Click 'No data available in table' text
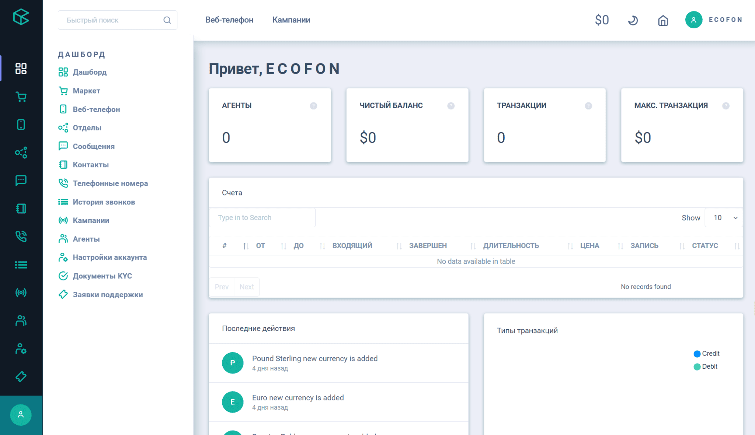Viewport: 755px width, 435px height. (x=476, y=261)
